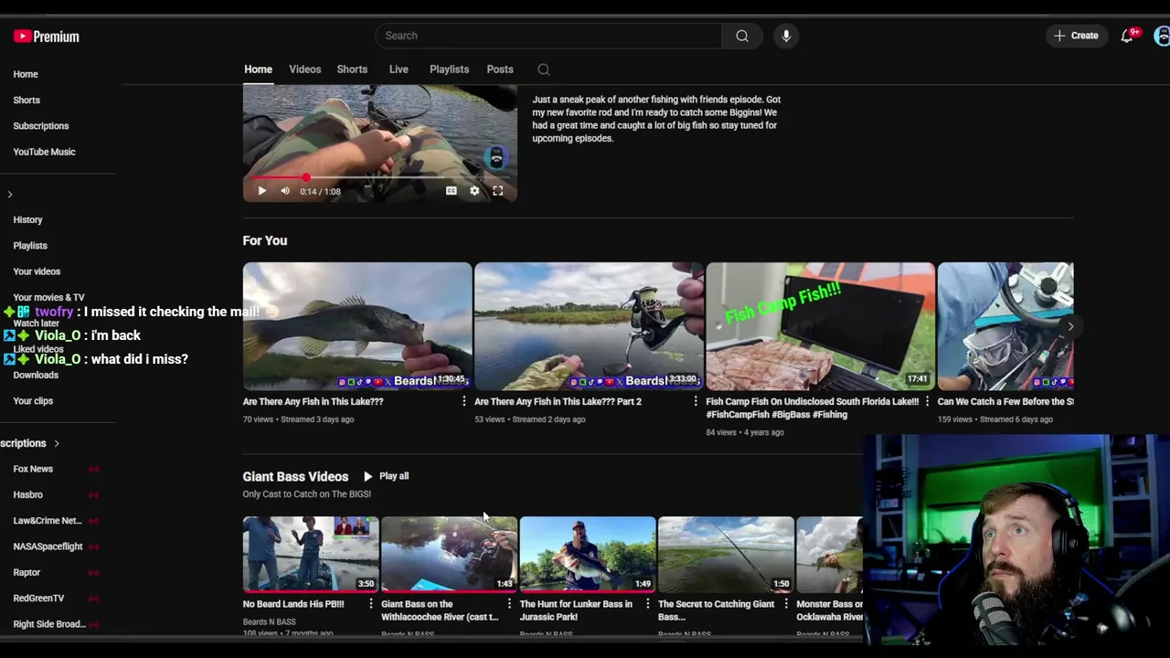Viewport: 1170px width, 658px height.
Task: Open Hunt for Lunker Bass thumbnail
Action: [588, 555]
